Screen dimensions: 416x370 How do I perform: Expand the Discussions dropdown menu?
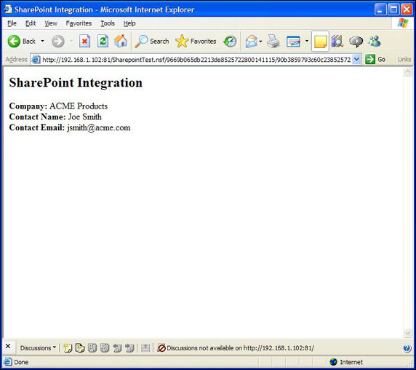point(38,348)
